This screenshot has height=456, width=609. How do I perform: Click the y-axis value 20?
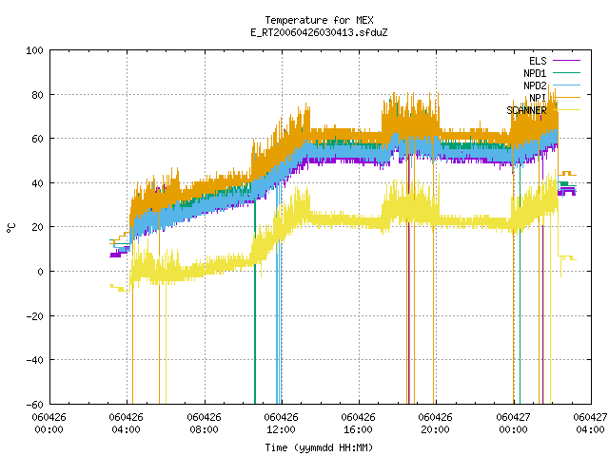(x=37, y=227)
